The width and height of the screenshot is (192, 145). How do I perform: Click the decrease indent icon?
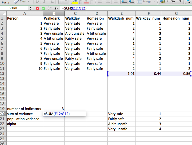(124, 2)
